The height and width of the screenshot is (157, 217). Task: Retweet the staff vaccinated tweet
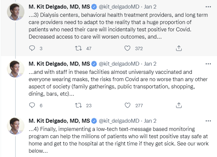pyautogui.click(x=78, y=105)
